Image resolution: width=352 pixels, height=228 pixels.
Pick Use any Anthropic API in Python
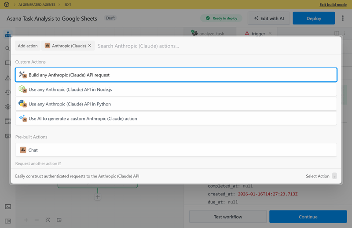176,104
